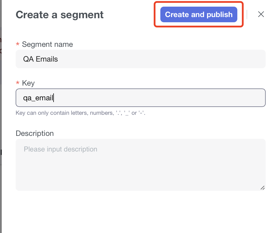This screenshot has height=233, width=279.
Task: Click the 'Description' field label
Action: click(35, 134)
